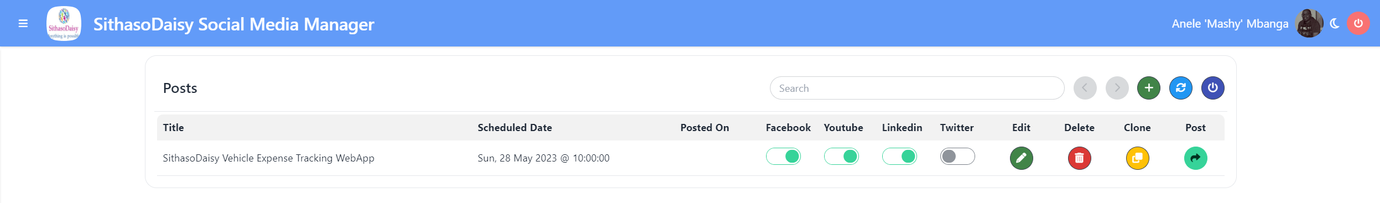1380x203 pixels.
Task: Disable the Facebook toggle
Action: coord(783,157)
